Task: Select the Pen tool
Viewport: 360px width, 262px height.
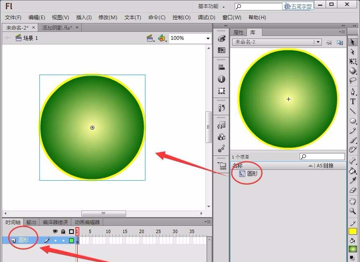Action: pos(352,92)
